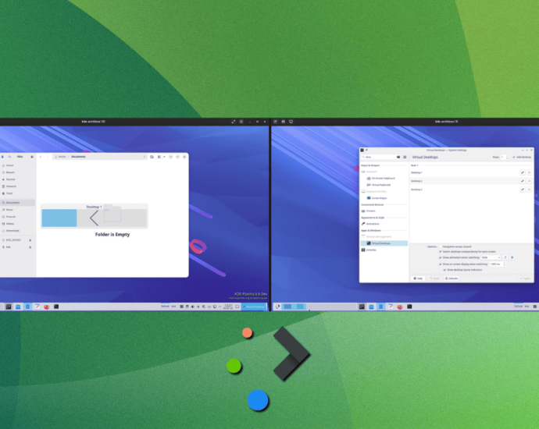
Task: Expand system tray arrow on left VM
Action: coord(220,307)
